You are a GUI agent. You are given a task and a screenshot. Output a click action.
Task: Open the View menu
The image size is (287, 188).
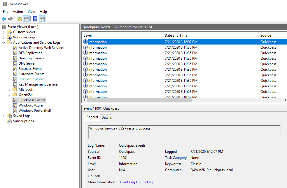[x=31, y=12]
